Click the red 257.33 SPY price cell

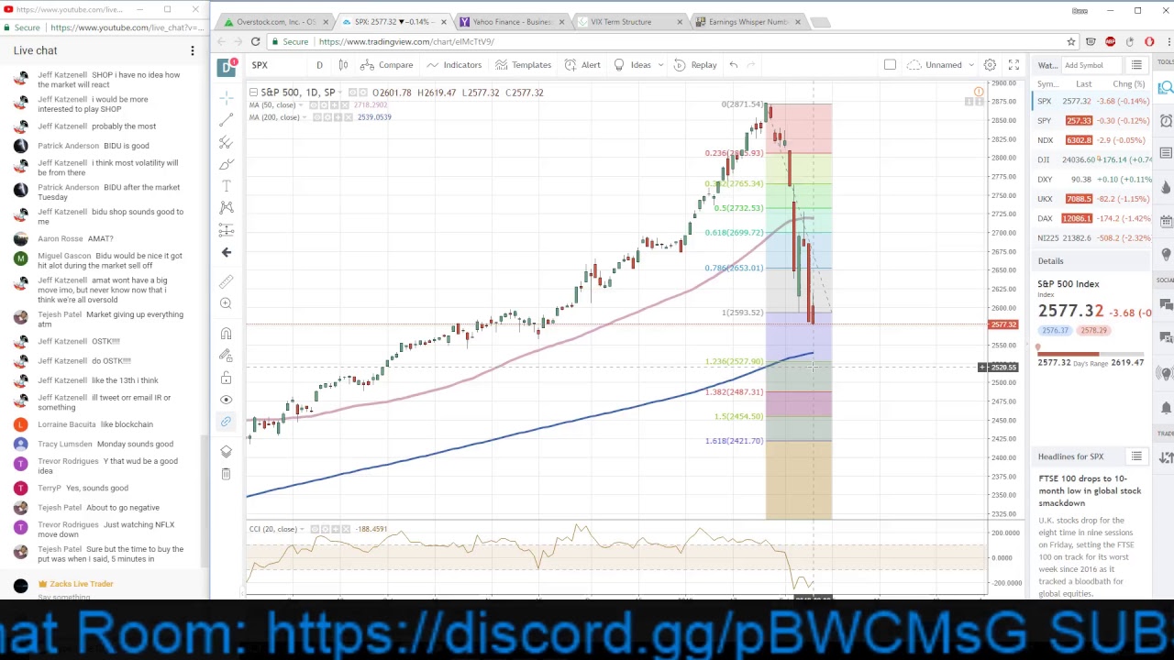[1079, 121]
